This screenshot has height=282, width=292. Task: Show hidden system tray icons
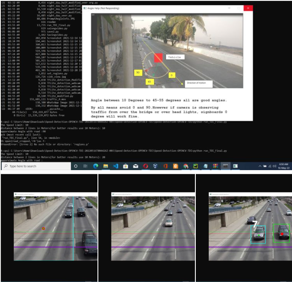[260, 166]
